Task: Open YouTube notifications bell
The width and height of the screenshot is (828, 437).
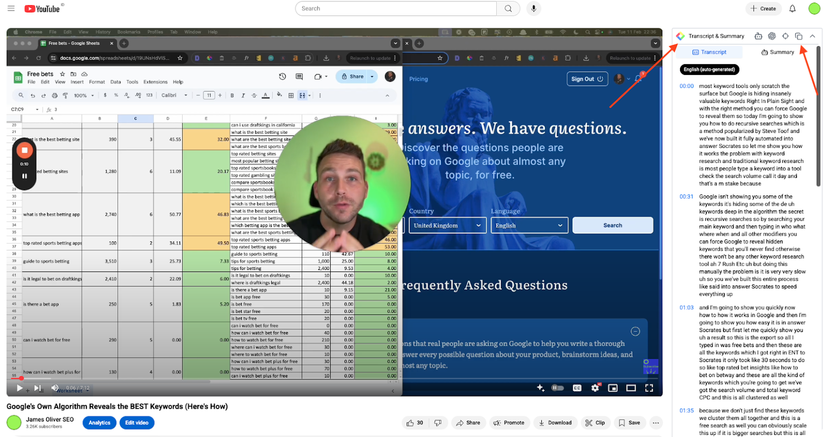Action: (x=792, y=8)
